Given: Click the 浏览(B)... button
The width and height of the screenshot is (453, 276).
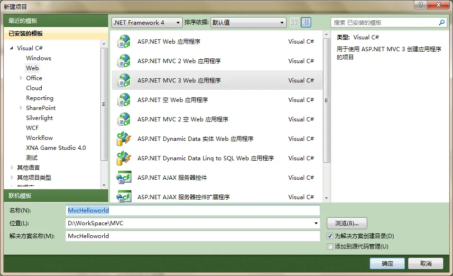Looking at the screenshot, I should coord(347,223).
